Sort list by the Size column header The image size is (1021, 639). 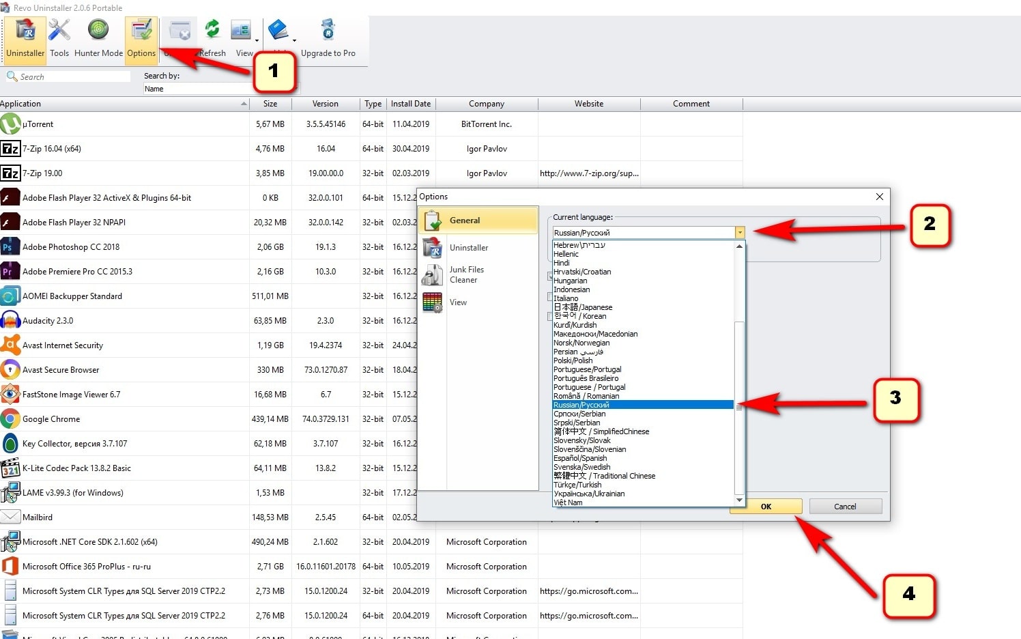point(270,104)
